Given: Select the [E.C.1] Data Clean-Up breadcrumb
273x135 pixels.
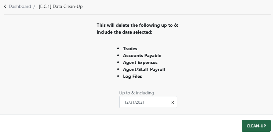Looking at the screenshot, I should [x=61, y=6].
